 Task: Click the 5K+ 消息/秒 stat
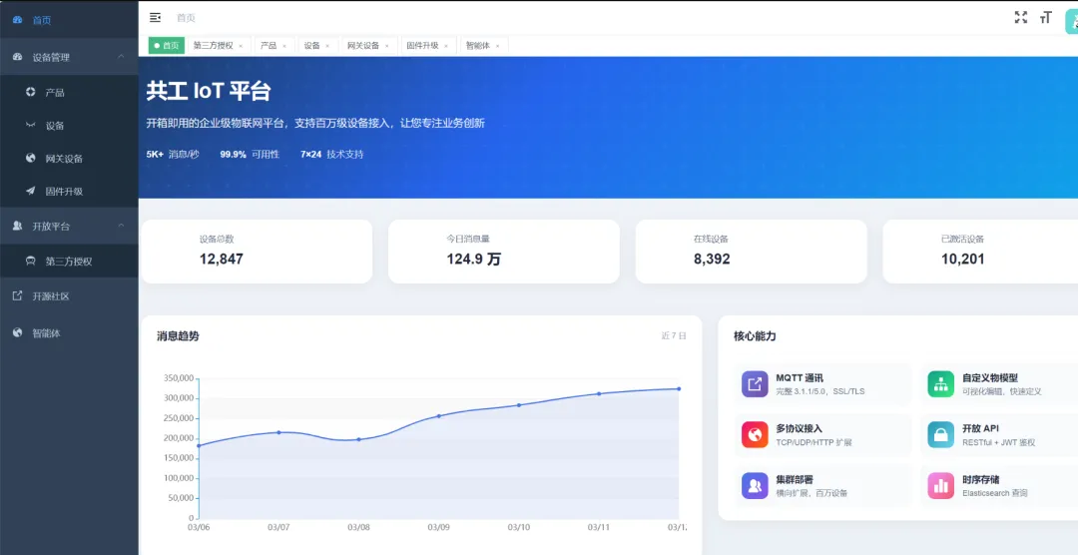(x=173, y=154)
